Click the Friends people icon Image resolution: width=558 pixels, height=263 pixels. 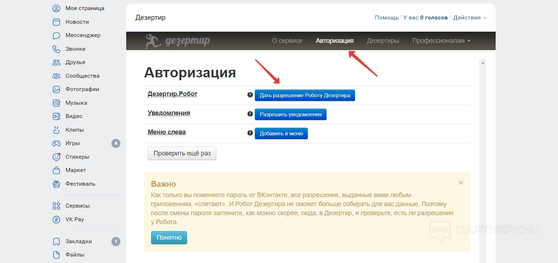pyautogui.click(x=57, y=62)
